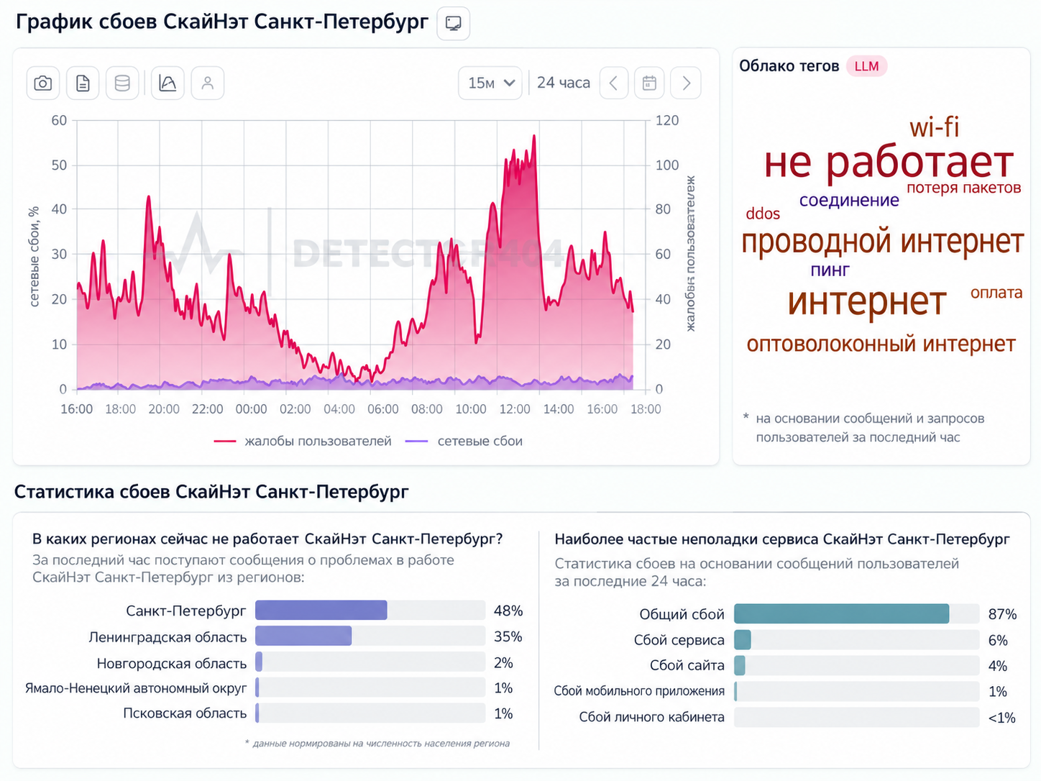Click the 'потеря пакетов' tag
1041x781 pixels.
(963, 188)
